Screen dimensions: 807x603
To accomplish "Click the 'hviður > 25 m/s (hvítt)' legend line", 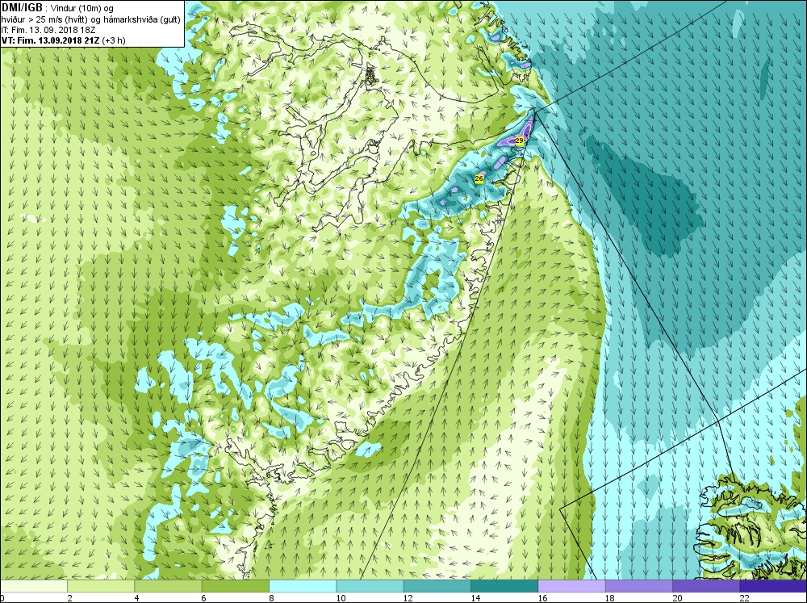I will point(45,19).
